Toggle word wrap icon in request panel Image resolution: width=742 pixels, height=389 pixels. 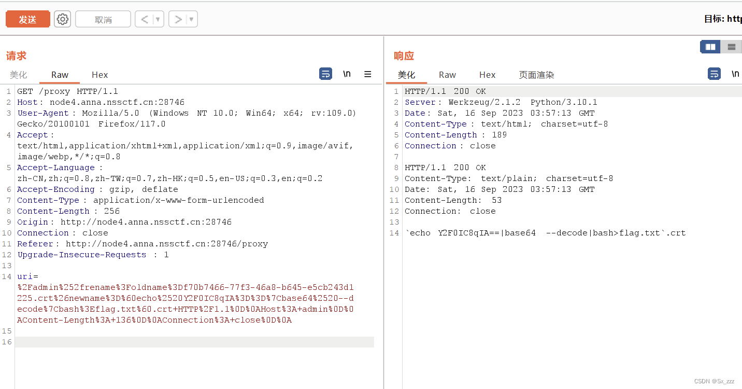pyautogui.click(x=326, y=74)
